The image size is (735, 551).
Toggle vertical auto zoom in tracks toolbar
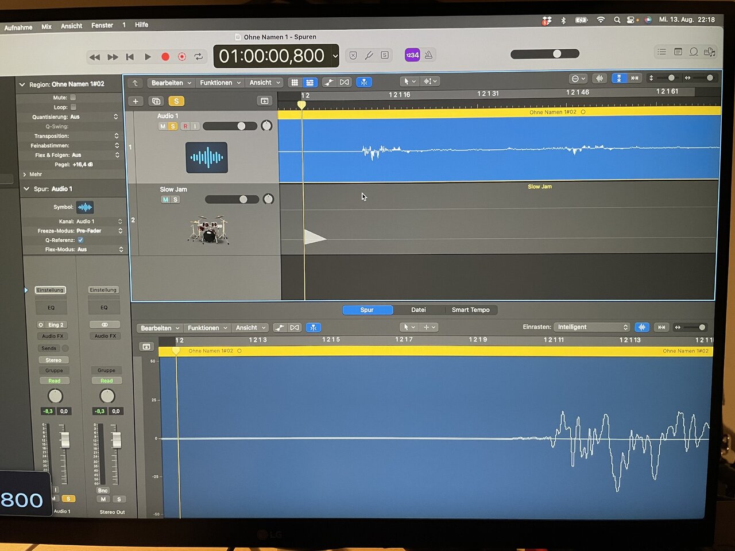coord(618,78)
